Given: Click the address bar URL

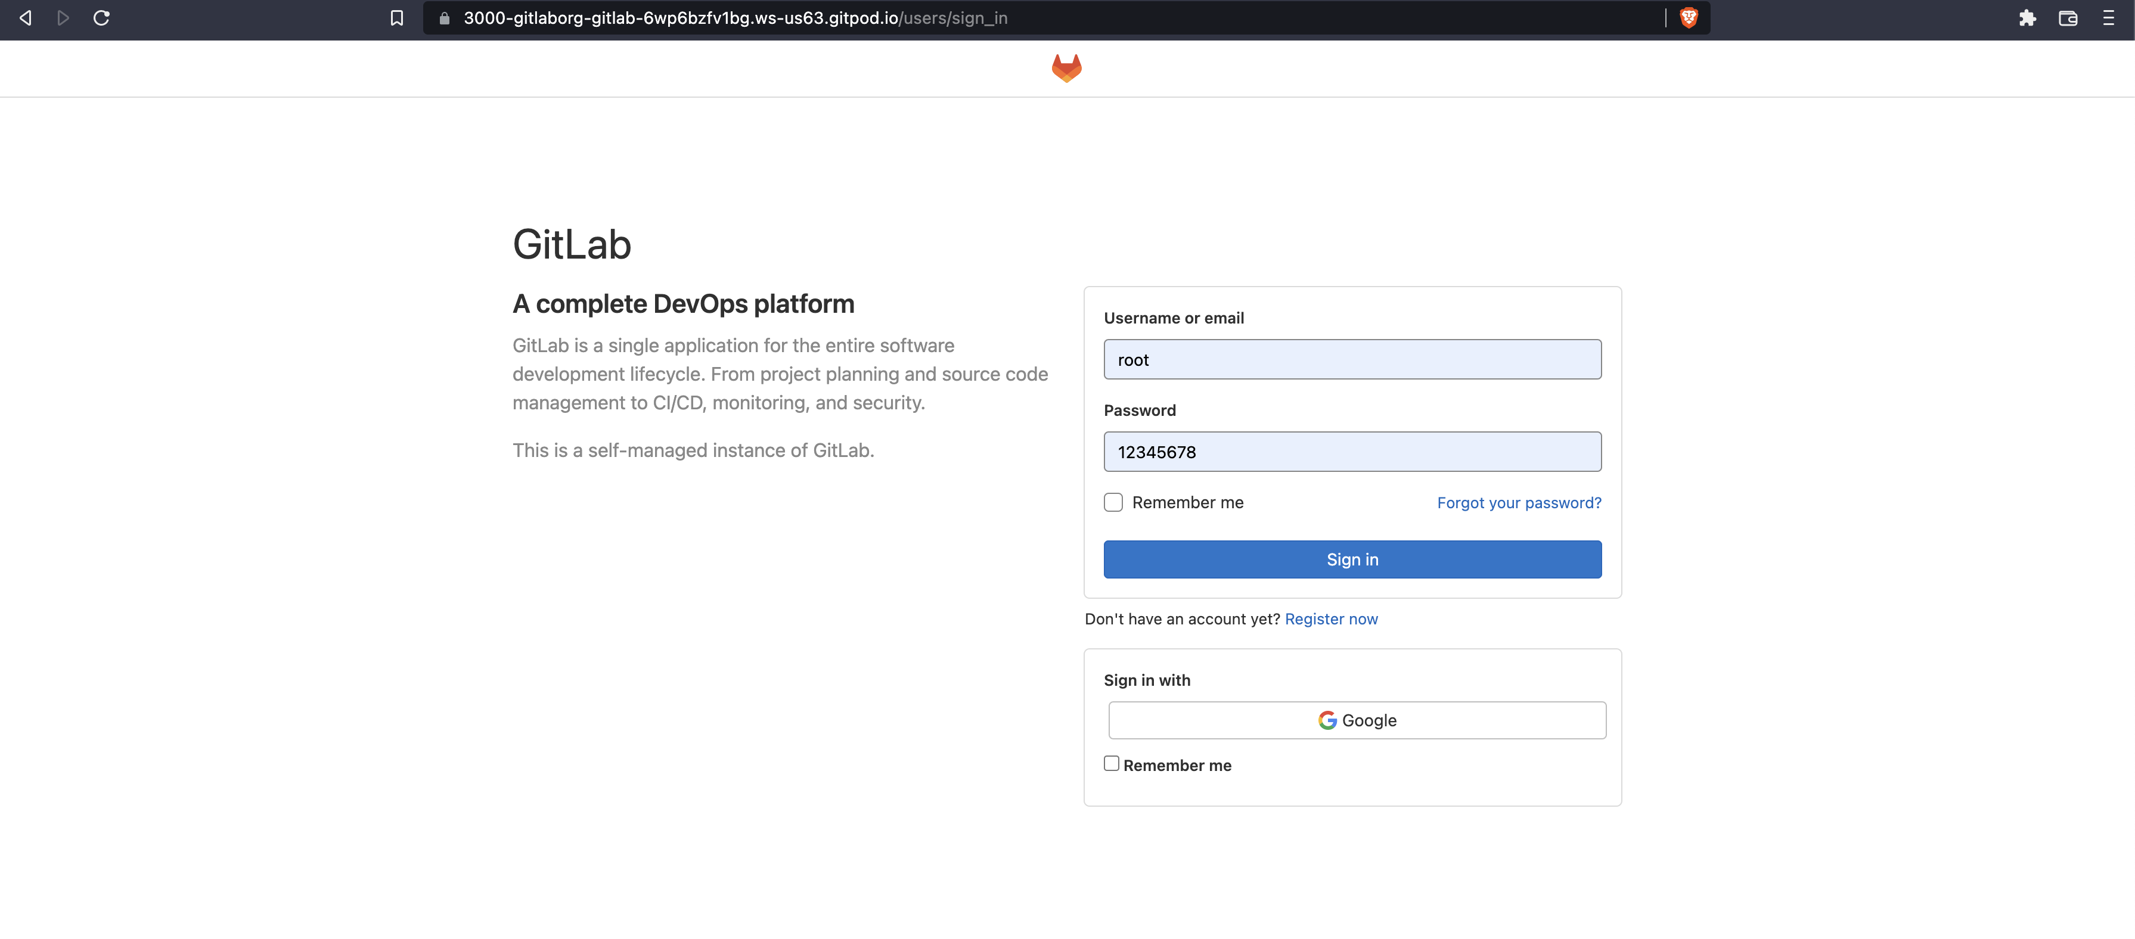Looking at the screenshot, I should click(735, 18).
